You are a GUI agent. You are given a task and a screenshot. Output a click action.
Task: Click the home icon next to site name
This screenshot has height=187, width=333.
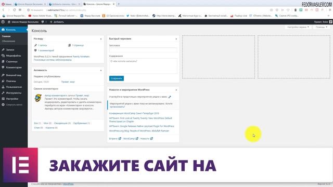[x=9, y=22]
